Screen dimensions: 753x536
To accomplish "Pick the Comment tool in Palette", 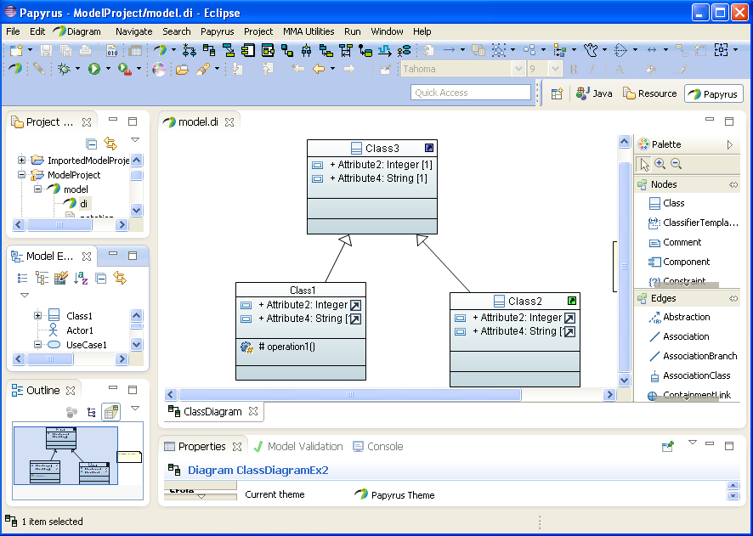I will [675, 242].
